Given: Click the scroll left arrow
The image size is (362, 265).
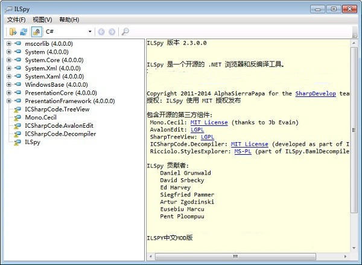Looking at the screenshot, I should [x=150, y=256].
